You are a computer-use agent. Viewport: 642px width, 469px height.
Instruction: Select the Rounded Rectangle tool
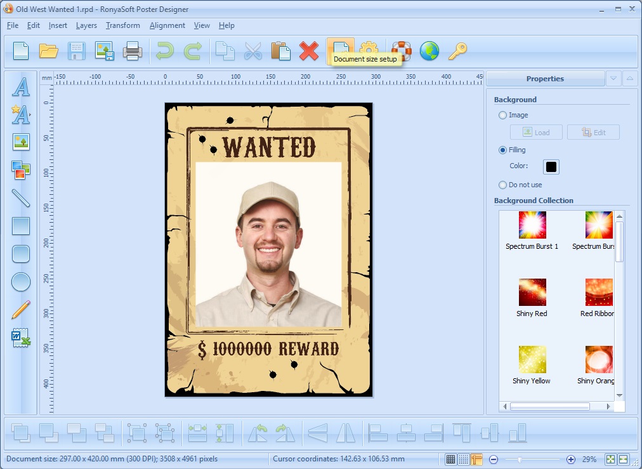[x=20, y=254]
